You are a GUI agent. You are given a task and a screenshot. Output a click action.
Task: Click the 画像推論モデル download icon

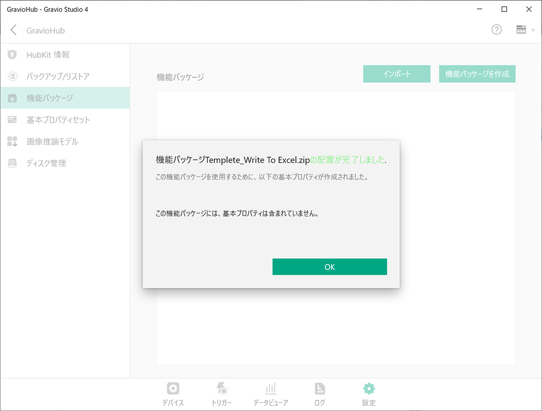12,141
